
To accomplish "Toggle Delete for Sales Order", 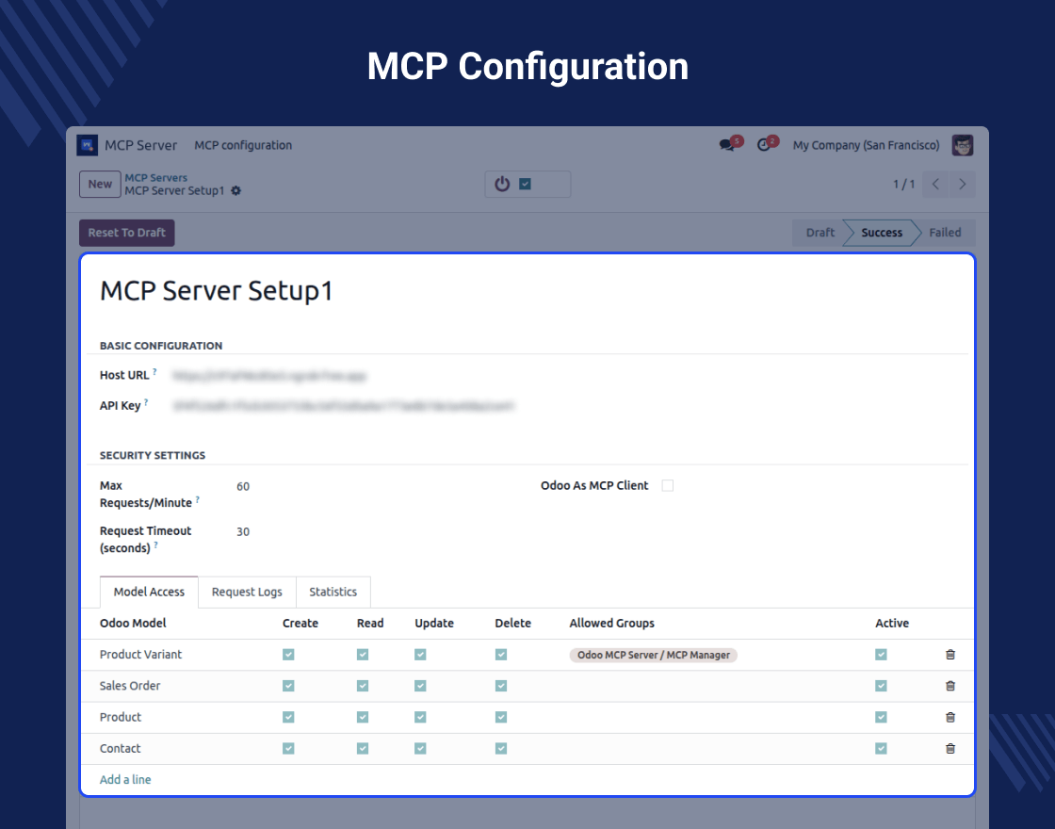I will [x=501, y=686].
